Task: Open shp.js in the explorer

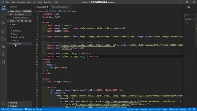Action: point(15,40)
